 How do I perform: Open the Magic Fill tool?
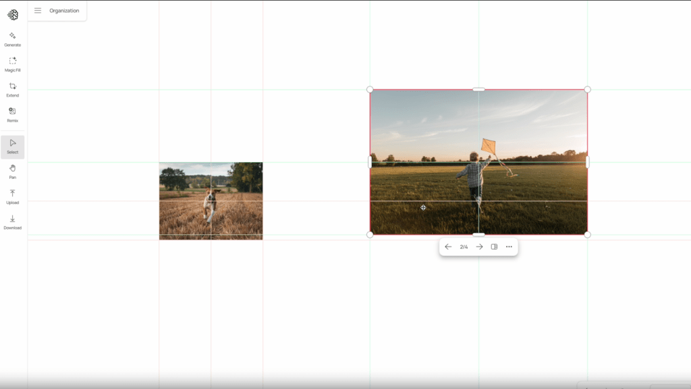coord(12,63)
